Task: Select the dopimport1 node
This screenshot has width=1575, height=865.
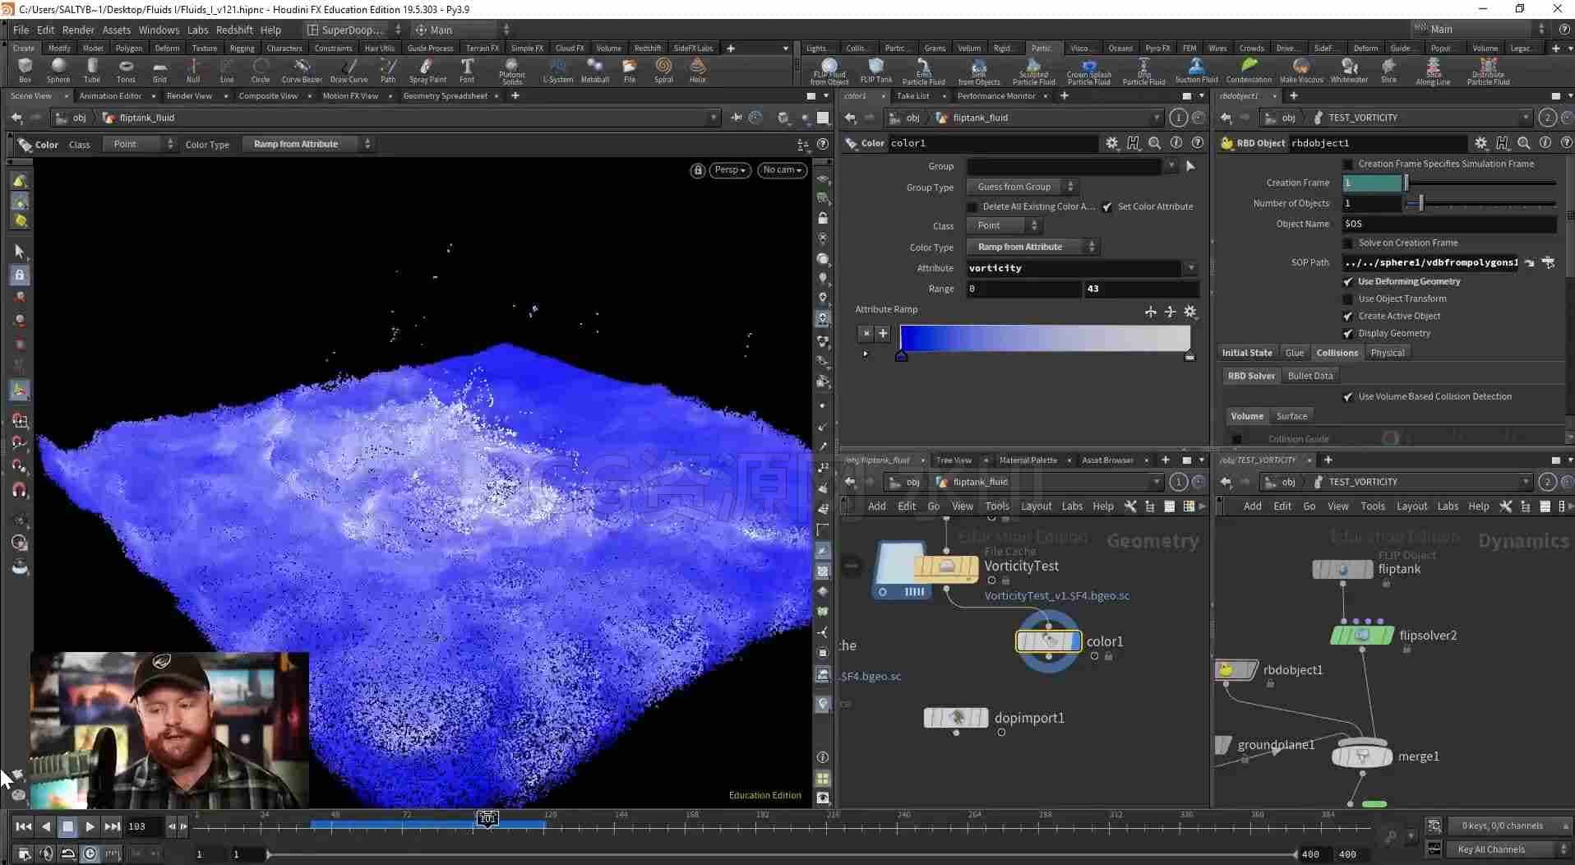Action: point(956,718)
